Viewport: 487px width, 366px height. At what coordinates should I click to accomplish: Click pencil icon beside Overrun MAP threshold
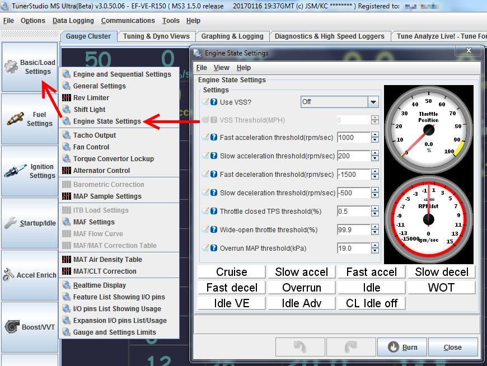(x=205, y=248)
